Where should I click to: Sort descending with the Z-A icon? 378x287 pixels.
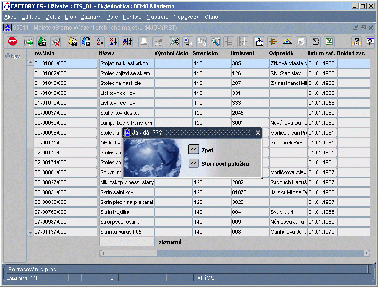113,42
